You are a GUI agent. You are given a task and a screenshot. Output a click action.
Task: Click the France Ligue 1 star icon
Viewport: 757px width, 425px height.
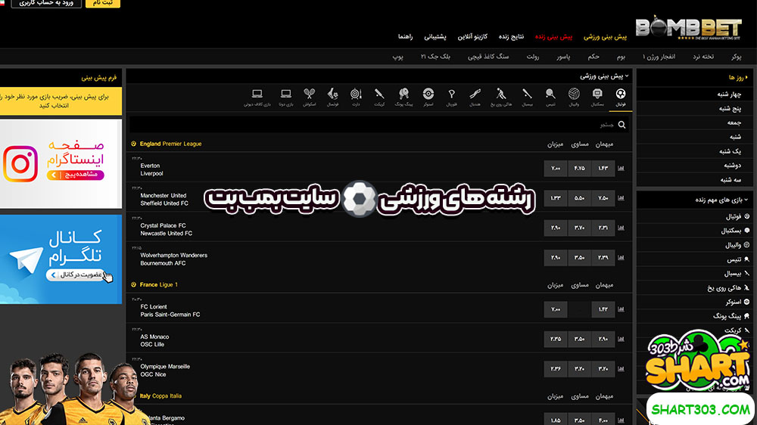(x=134, y=284)
